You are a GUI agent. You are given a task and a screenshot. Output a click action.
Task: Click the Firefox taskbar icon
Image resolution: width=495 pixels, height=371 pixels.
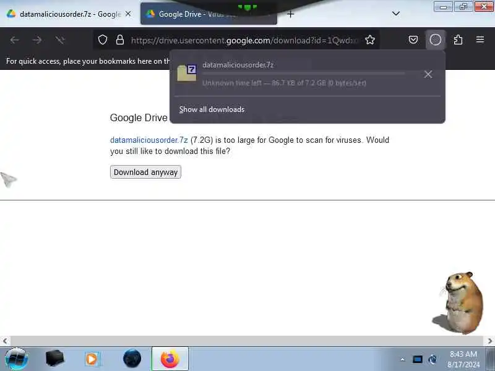coord(170,359)
